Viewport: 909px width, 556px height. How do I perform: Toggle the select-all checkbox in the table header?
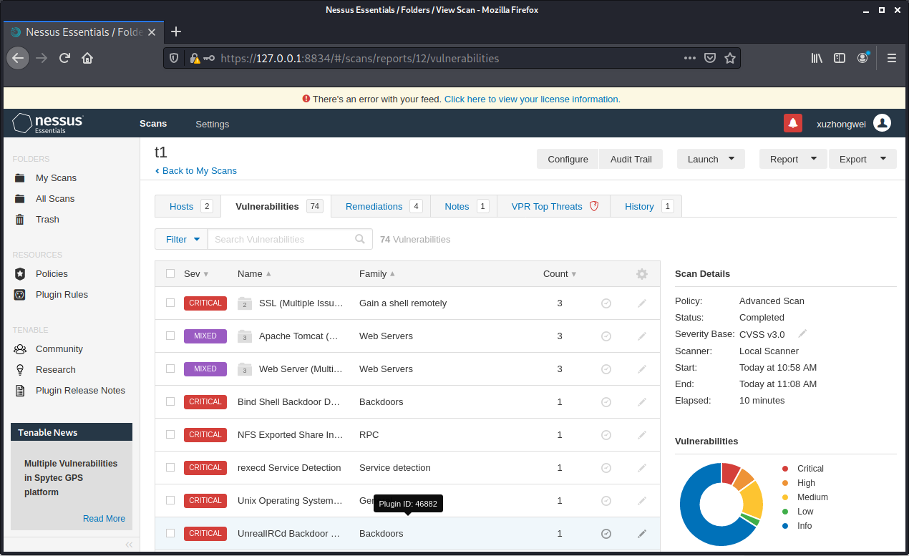tap(170, 273)
